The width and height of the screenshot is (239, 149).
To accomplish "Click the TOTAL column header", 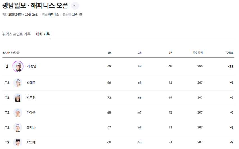I will (229, 52).
